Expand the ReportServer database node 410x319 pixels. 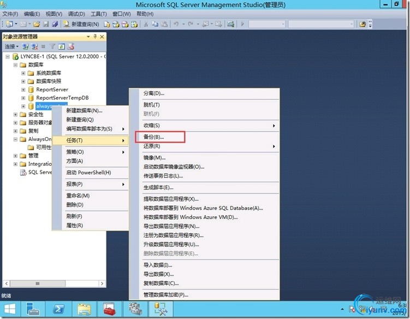pos(23,90)
